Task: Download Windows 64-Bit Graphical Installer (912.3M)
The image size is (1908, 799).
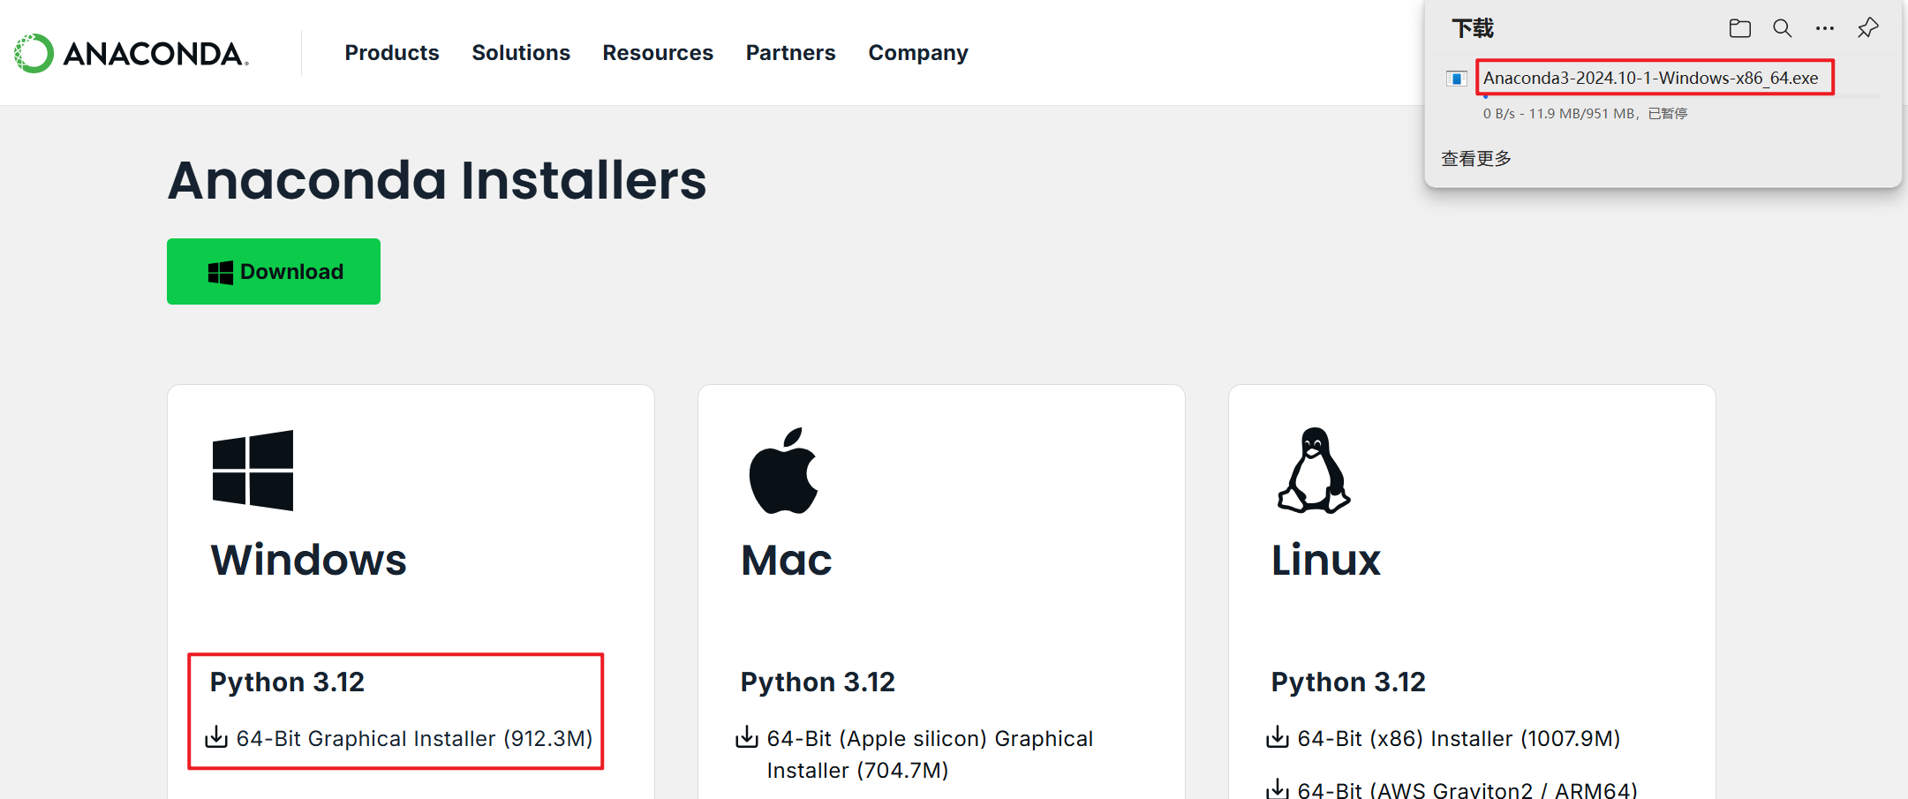Action: pos(414,738)
